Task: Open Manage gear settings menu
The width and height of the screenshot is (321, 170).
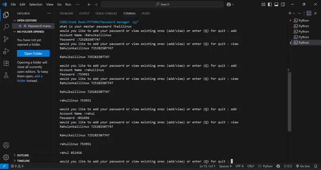Action: tap(6, 157)
